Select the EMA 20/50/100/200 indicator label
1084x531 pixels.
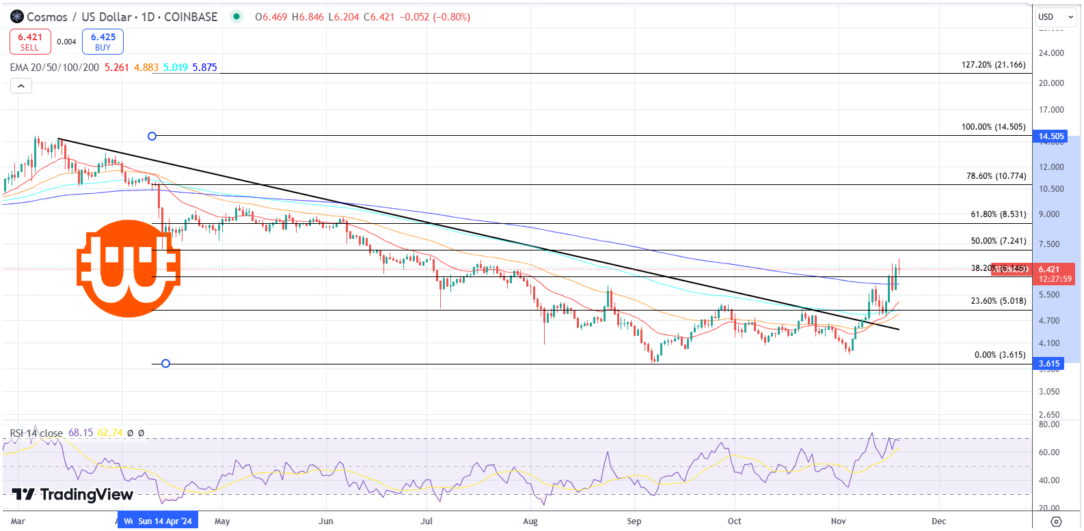coord(54,68)
